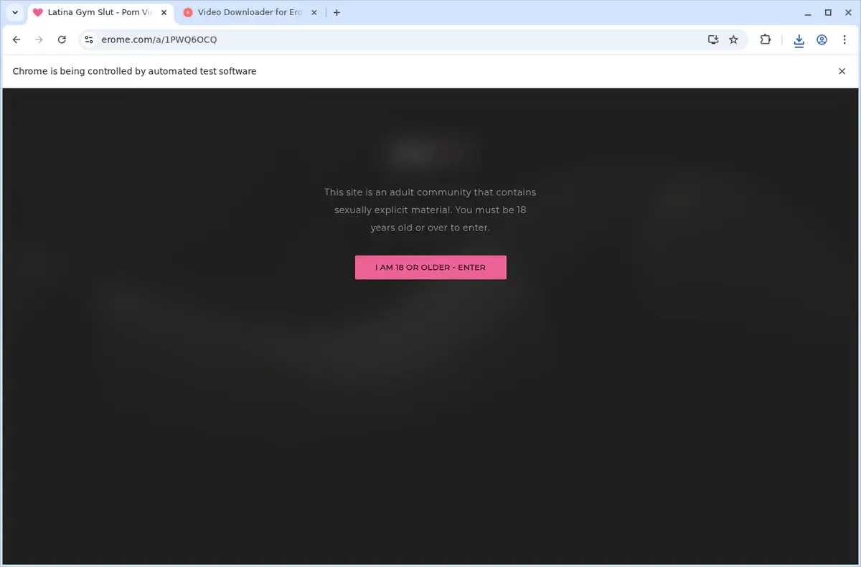Close the Video Downloader tab
Screen dimensions: 861x567
tap(313, 12)
